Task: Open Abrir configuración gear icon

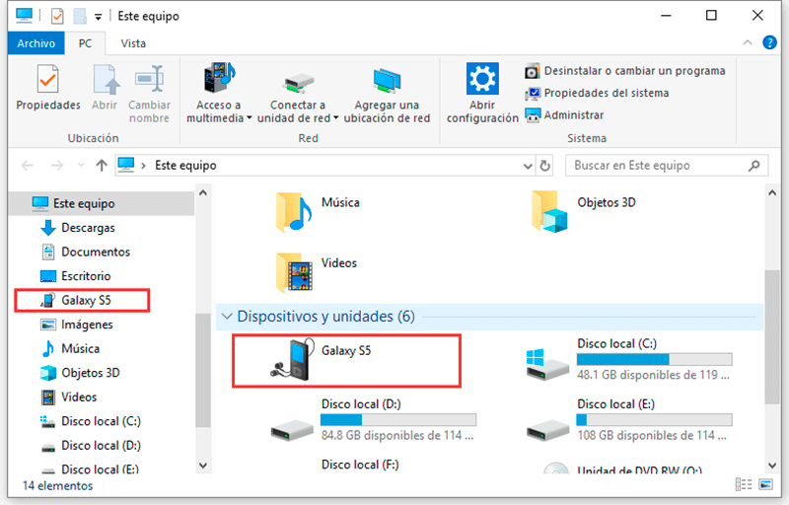Action: click(482, 79)
